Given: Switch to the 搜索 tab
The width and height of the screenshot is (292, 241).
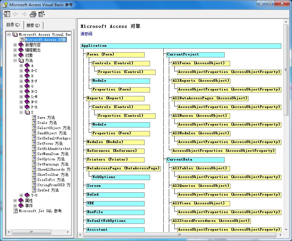Looking at the screenshot, I should point(33,25).
